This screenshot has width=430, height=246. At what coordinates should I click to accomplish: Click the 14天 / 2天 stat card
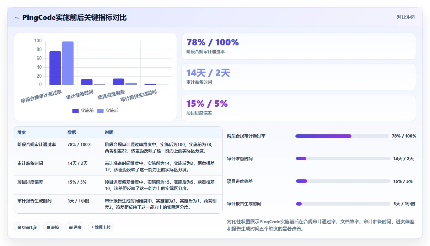point(299,77)
